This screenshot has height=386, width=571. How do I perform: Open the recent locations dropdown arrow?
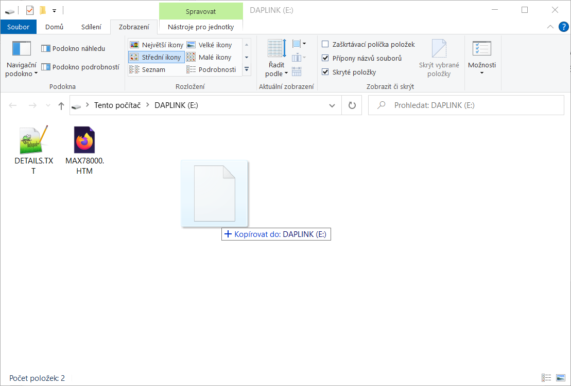48,105
